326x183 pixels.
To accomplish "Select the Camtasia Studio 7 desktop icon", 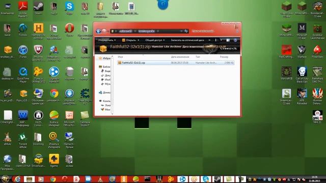I will click(x=85, y=118).
